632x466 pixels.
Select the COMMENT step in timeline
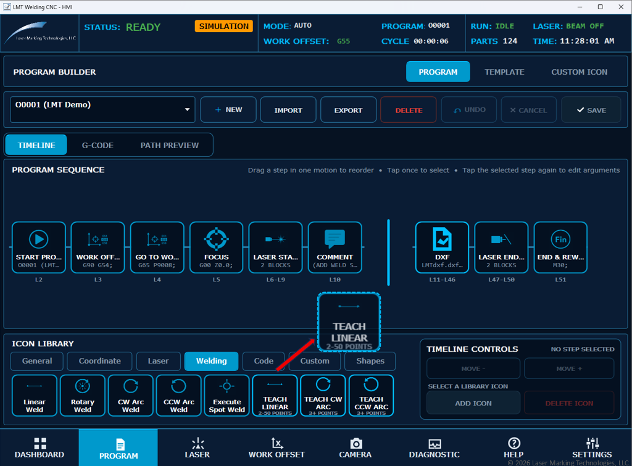(x=335, y=248)
